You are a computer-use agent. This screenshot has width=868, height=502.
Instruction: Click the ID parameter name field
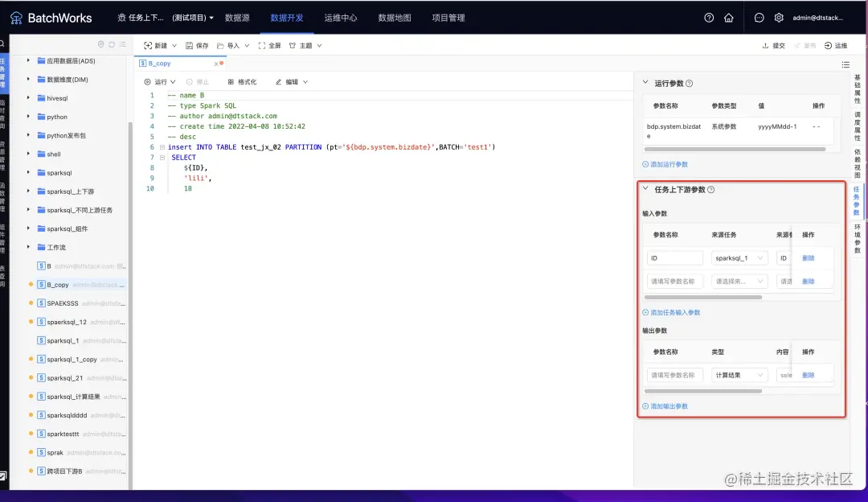pyautogui.click(x=675, y=258)
